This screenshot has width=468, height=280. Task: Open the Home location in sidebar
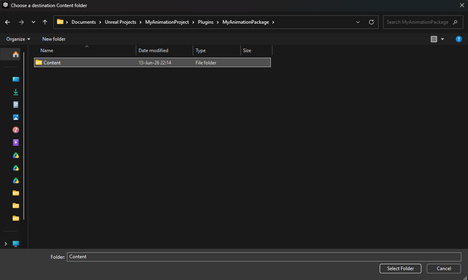[16, 54]
